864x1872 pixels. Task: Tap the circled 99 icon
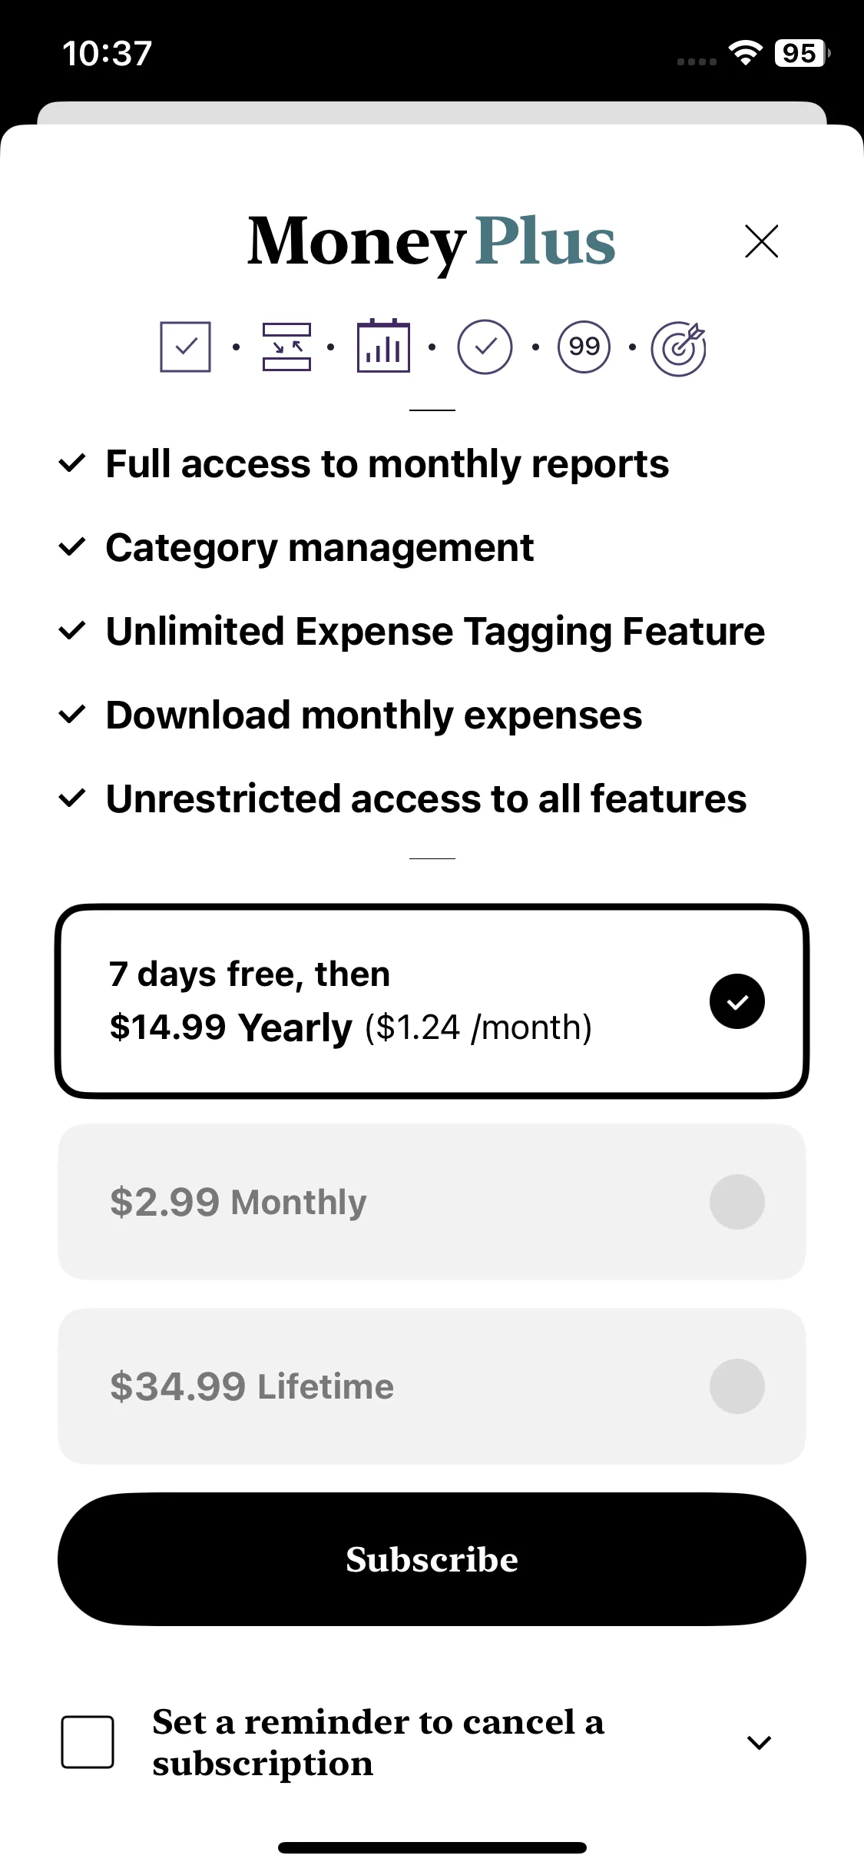point(584,347)
